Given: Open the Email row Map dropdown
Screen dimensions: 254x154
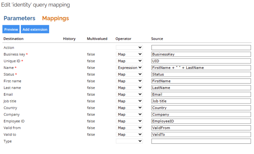Looking at the screenshot, I should point(129,94).
